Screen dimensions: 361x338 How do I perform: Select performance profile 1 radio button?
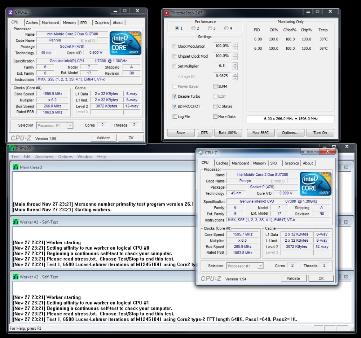pyautogui.click(x=177, y=28)
